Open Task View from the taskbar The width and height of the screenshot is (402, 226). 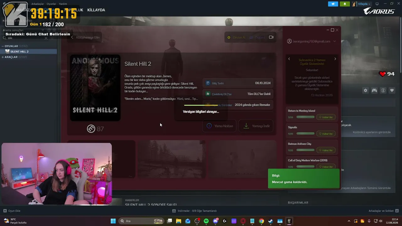(x=170, y=221)
